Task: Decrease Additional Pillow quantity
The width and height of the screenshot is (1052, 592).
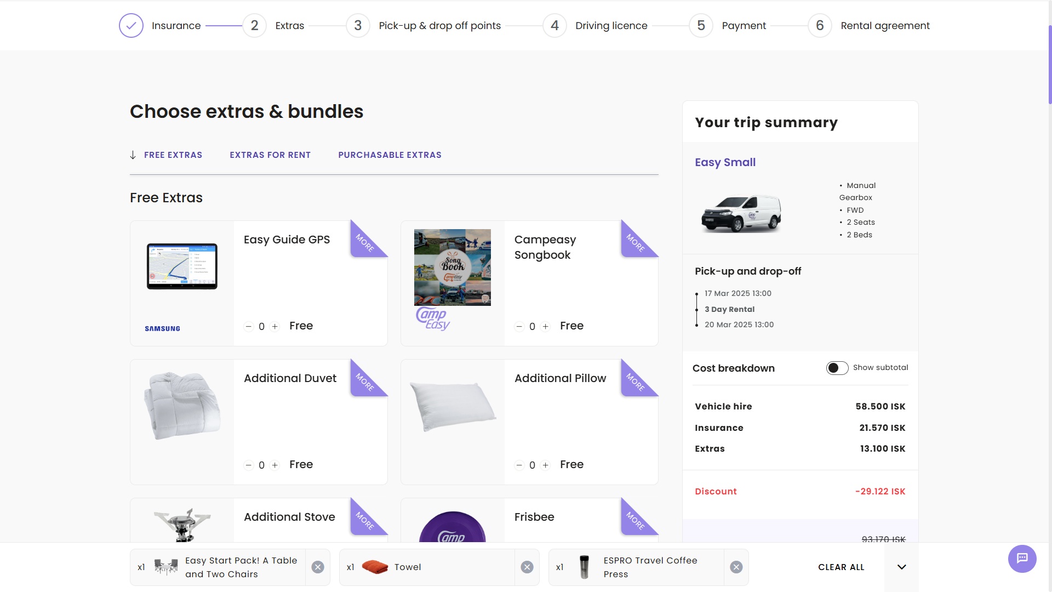Action: [519, 465]
